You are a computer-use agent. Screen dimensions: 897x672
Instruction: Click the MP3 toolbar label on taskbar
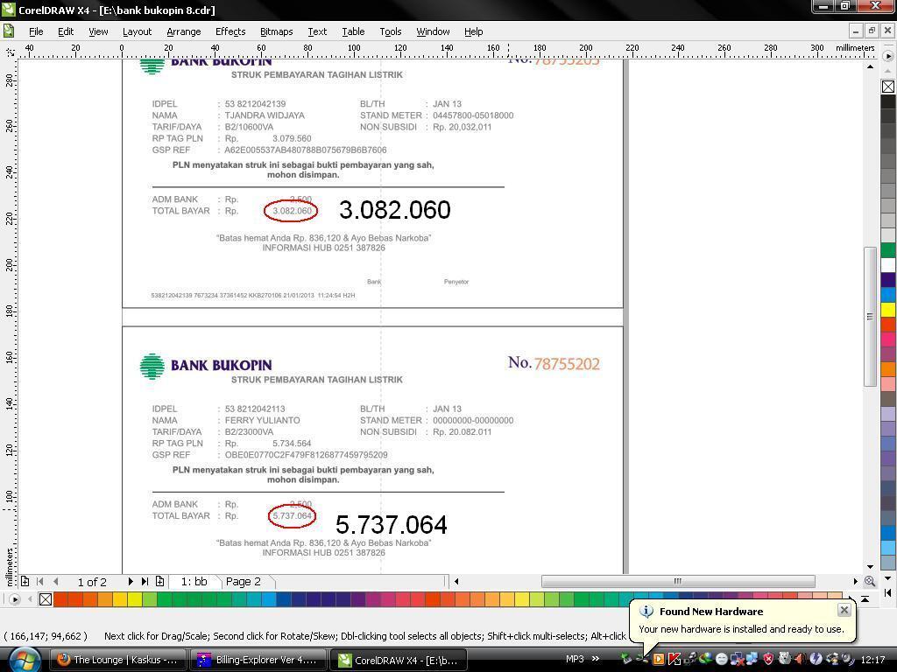pos(575,659)
